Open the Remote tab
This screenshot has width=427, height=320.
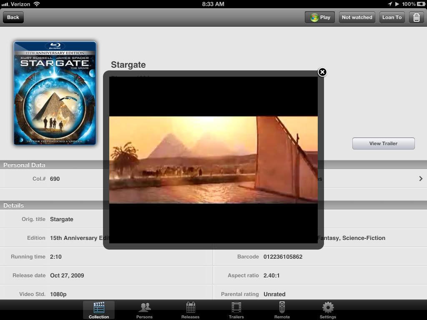pos(282,310)
